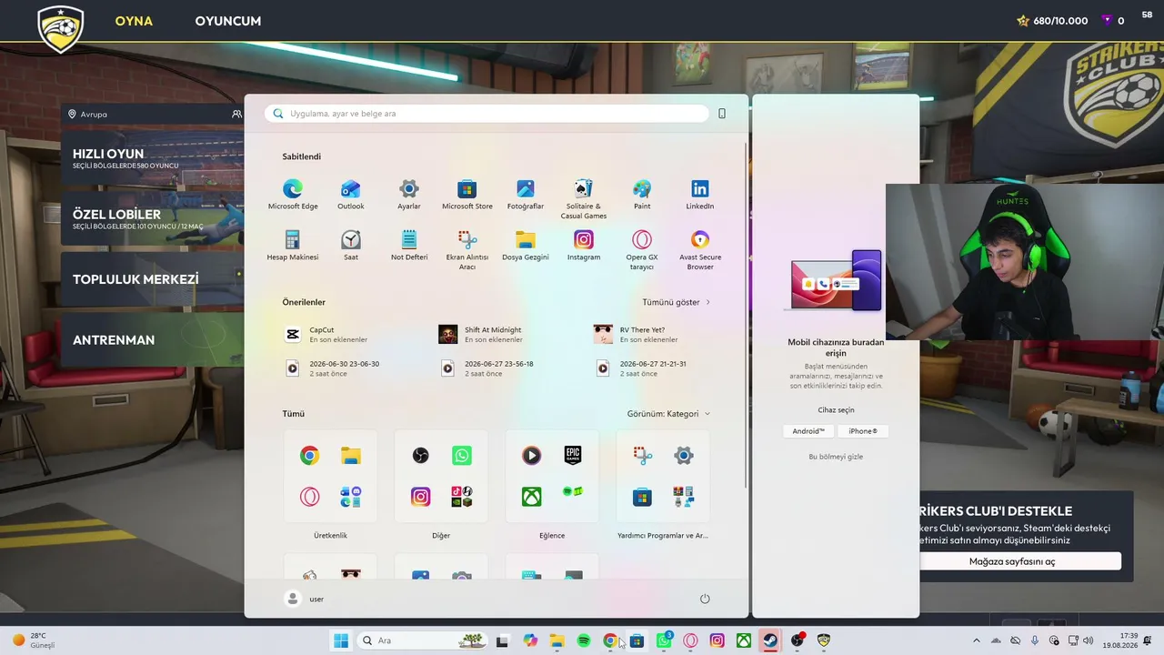Click the Windows Start button
1164x655 pixels.
tap(341, 640)
